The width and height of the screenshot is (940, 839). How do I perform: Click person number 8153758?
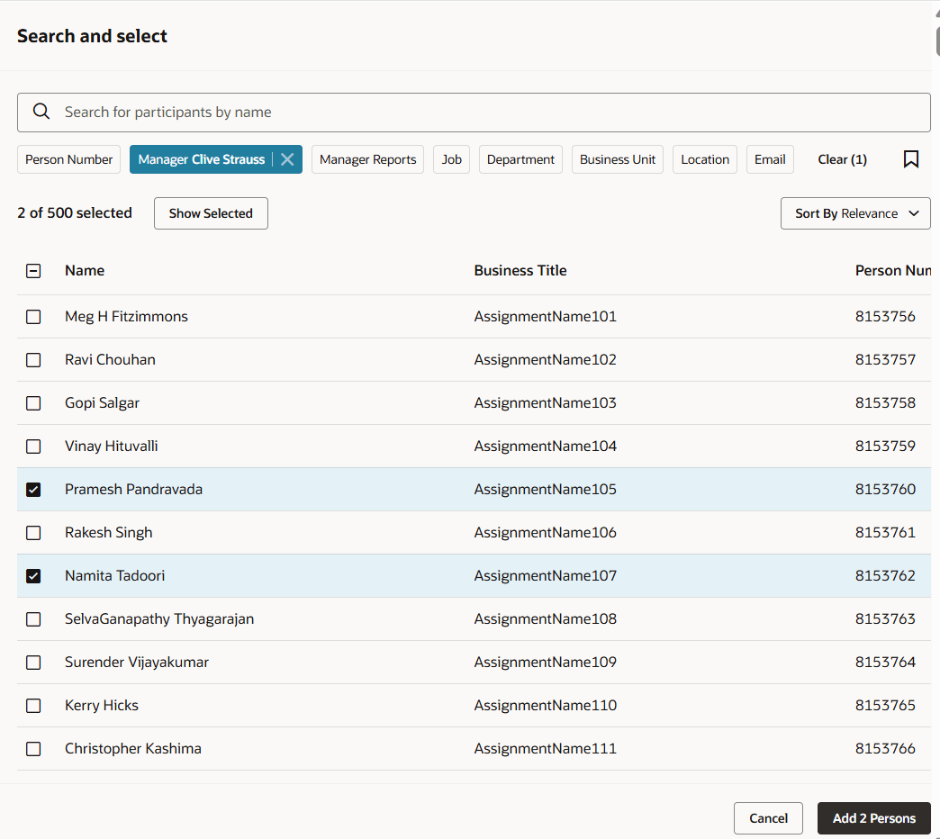885,402
